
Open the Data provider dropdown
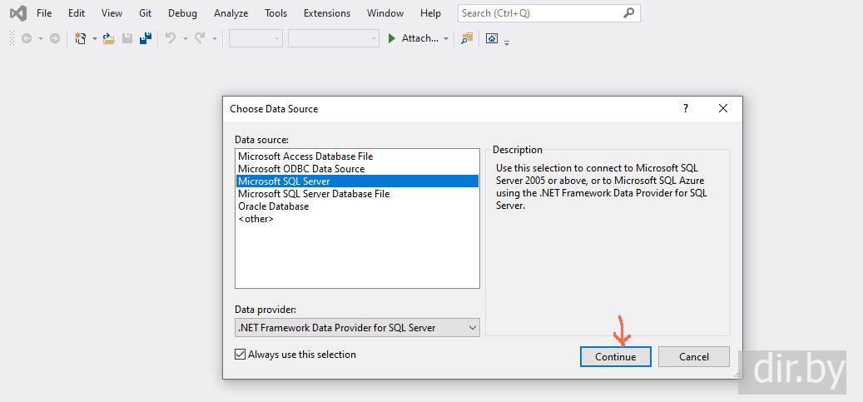472,328
